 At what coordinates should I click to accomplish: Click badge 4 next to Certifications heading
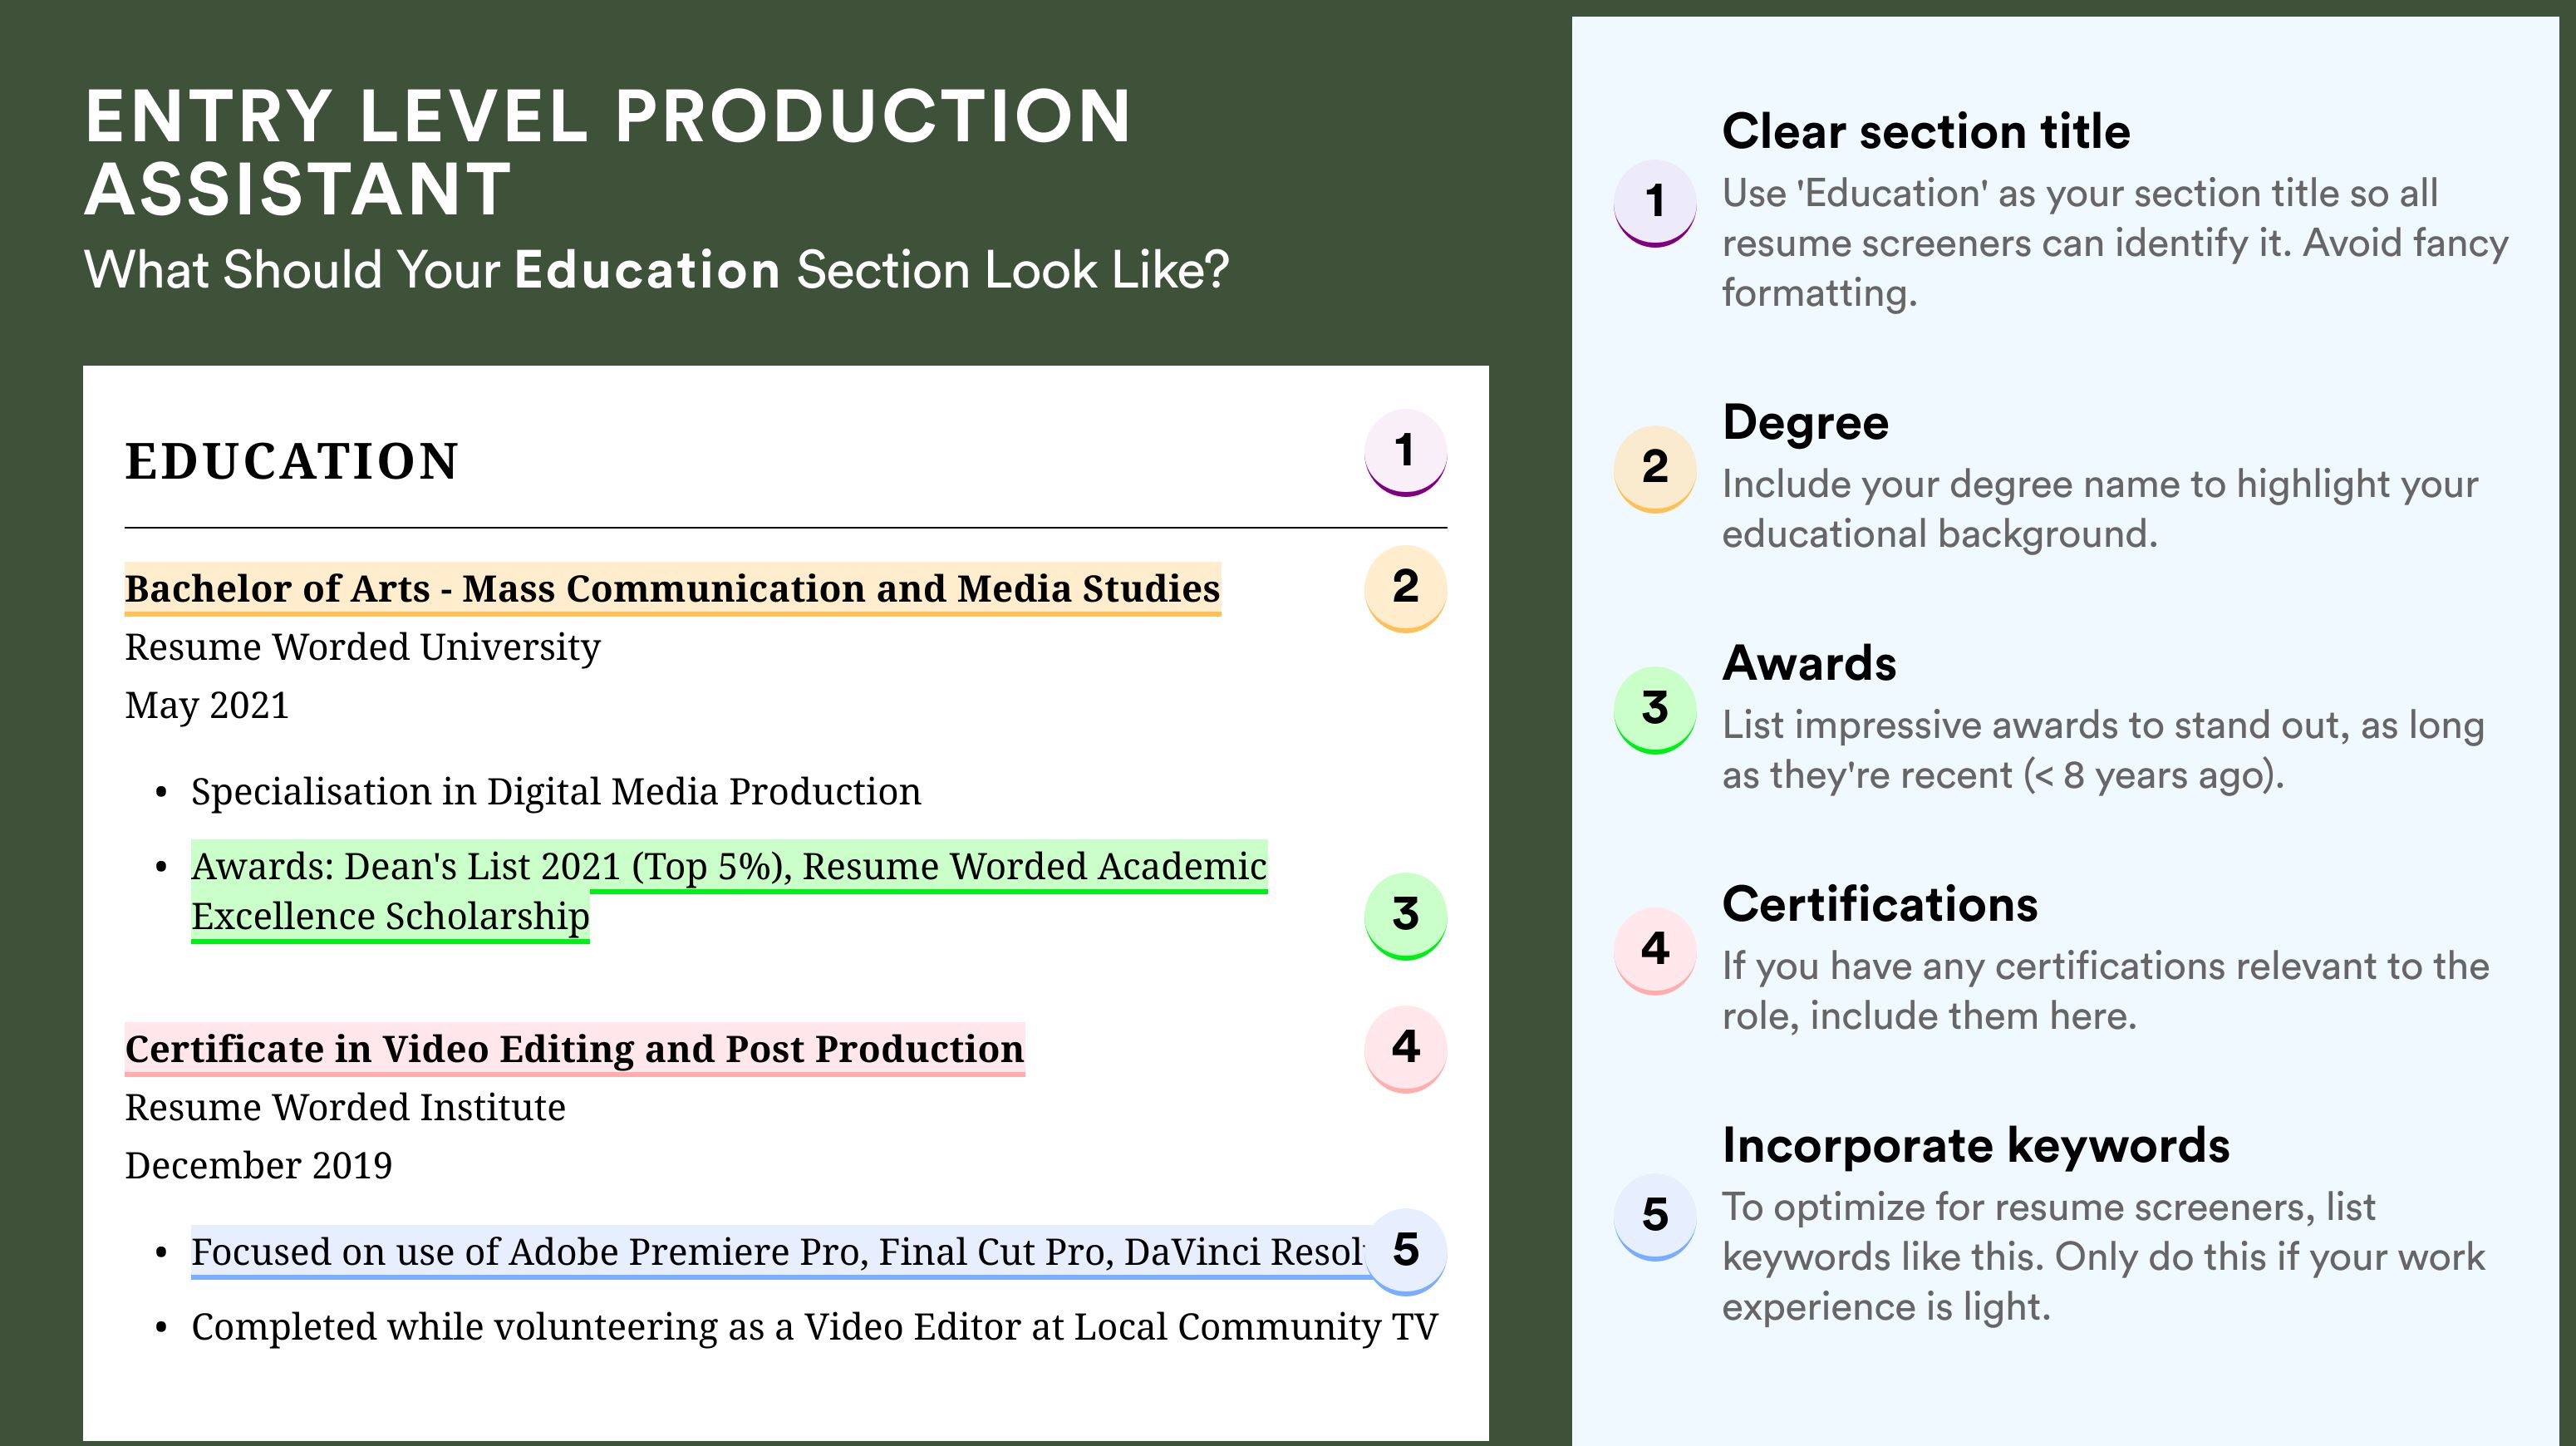point(1654,949)
